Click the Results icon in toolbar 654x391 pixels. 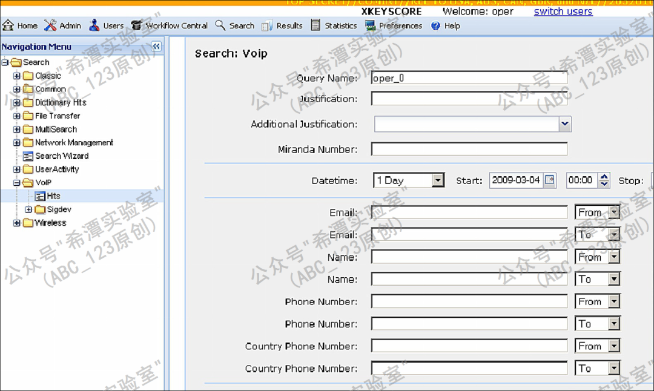[x=267, y=26]
